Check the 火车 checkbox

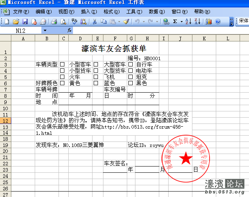click(62, 77)
